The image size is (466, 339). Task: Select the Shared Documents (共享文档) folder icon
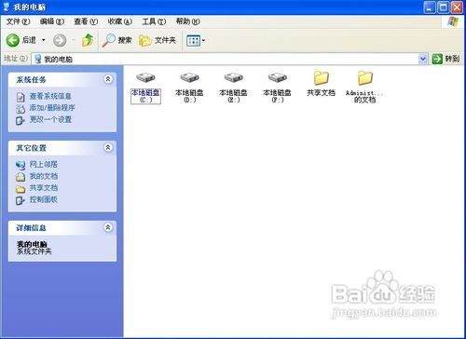[x=321, y=77]
